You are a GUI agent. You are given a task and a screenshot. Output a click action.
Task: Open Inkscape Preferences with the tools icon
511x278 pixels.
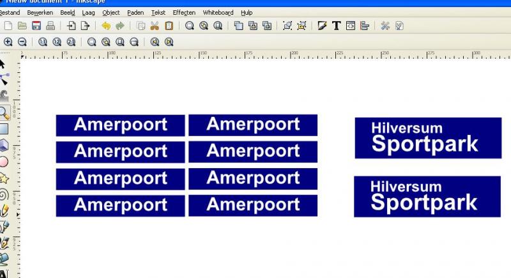(385, 26)
